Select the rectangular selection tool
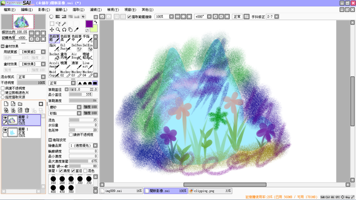The width and height of the screenshot is (356, 200). [52, 24]
